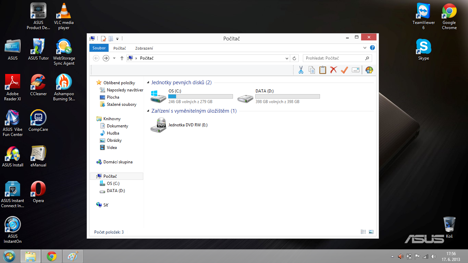Select the TeamViewer 6 desktop icon
Image resolution: width=468 pixels, height=263 pixels.
(x=424, y=16)
